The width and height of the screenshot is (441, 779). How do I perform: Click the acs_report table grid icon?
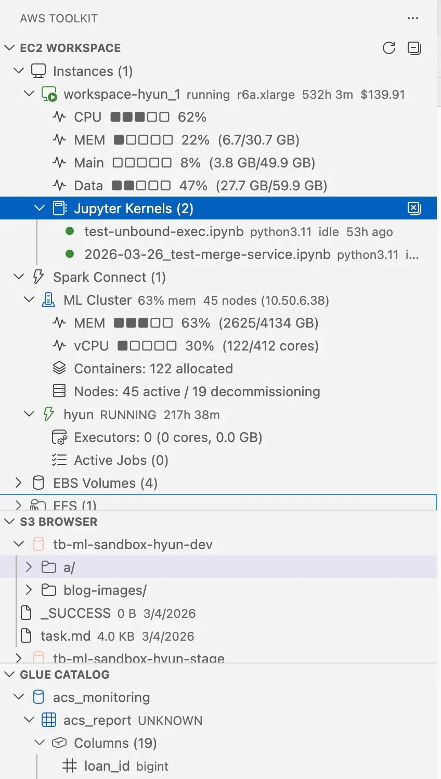pos(49,720)
